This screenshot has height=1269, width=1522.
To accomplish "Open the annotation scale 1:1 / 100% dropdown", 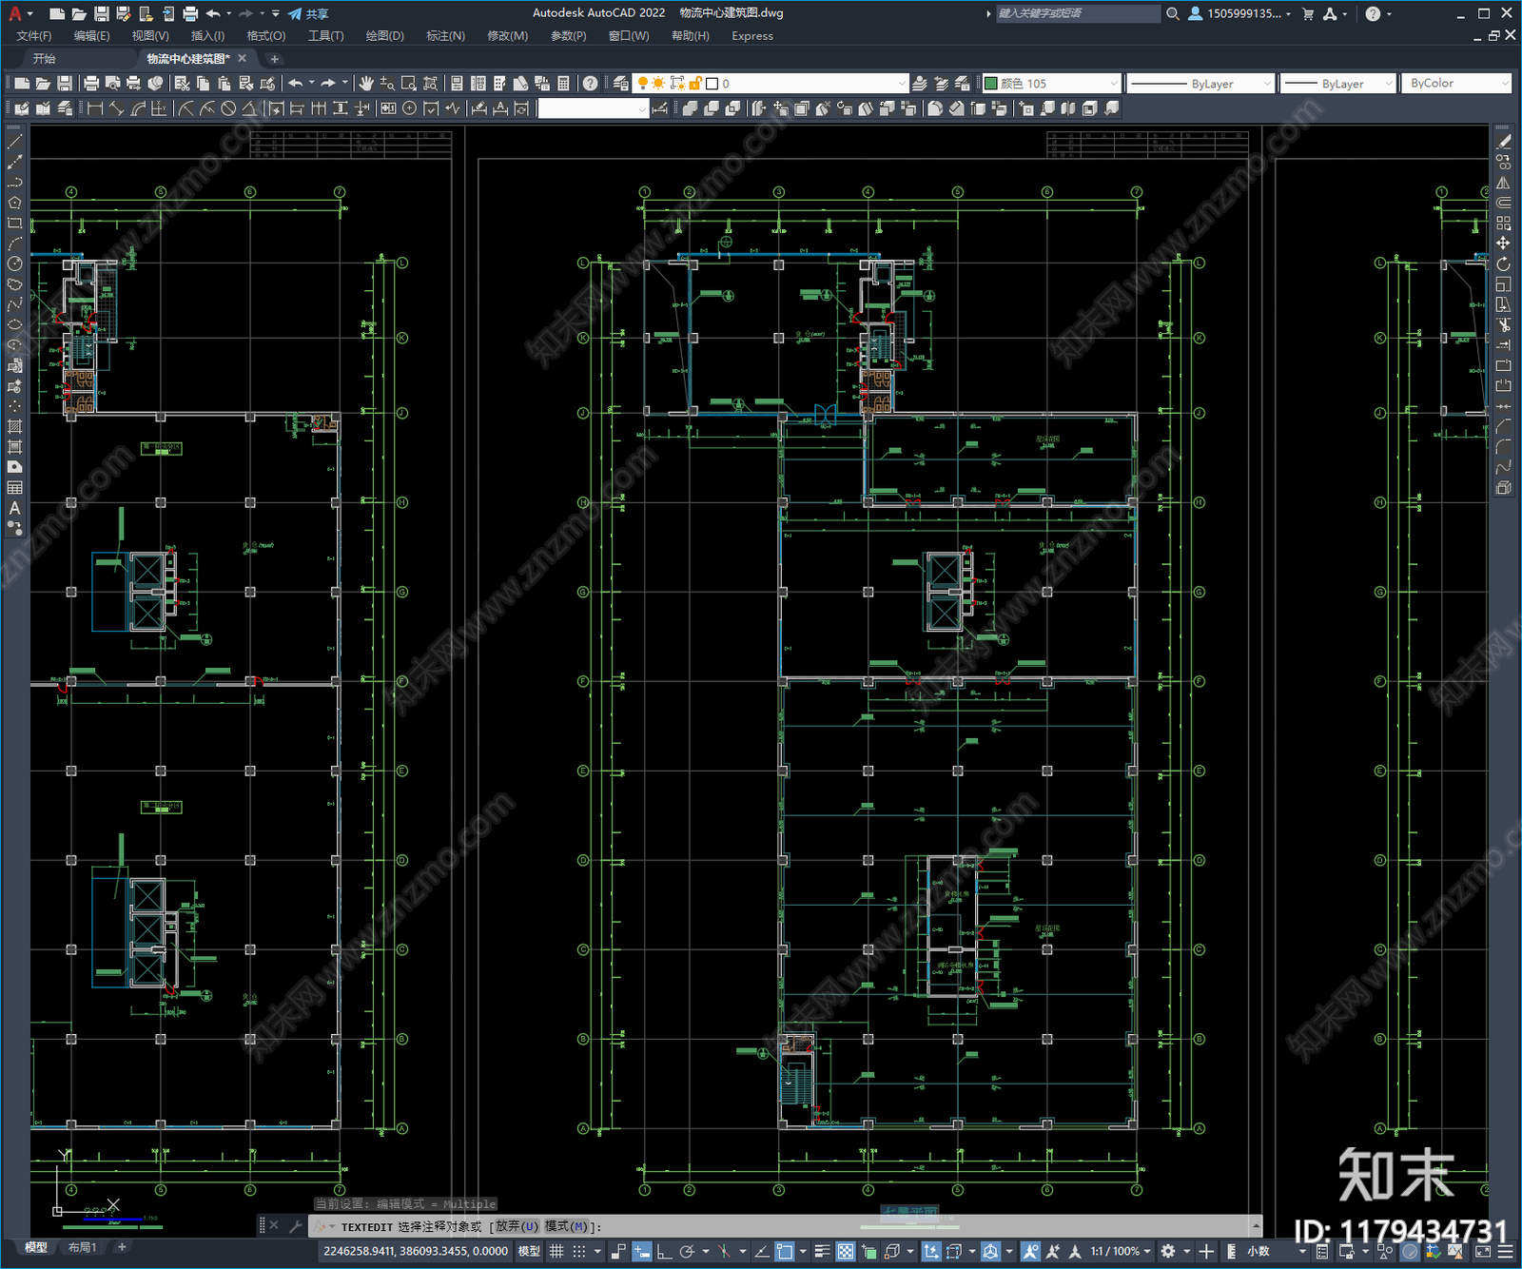I will tap(1120, 1251).
